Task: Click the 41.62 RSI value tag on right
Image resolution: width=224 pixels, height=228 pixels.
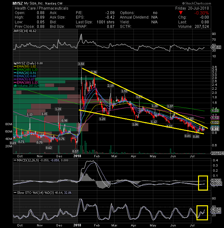Action: coord(216,47)
